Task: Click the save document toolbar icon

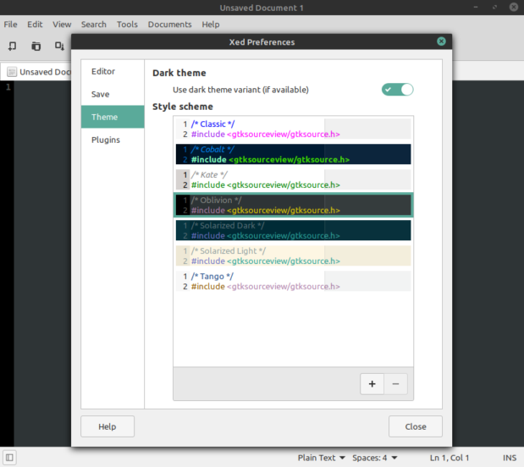Action: pyautogui.click(x=59, y=46)
